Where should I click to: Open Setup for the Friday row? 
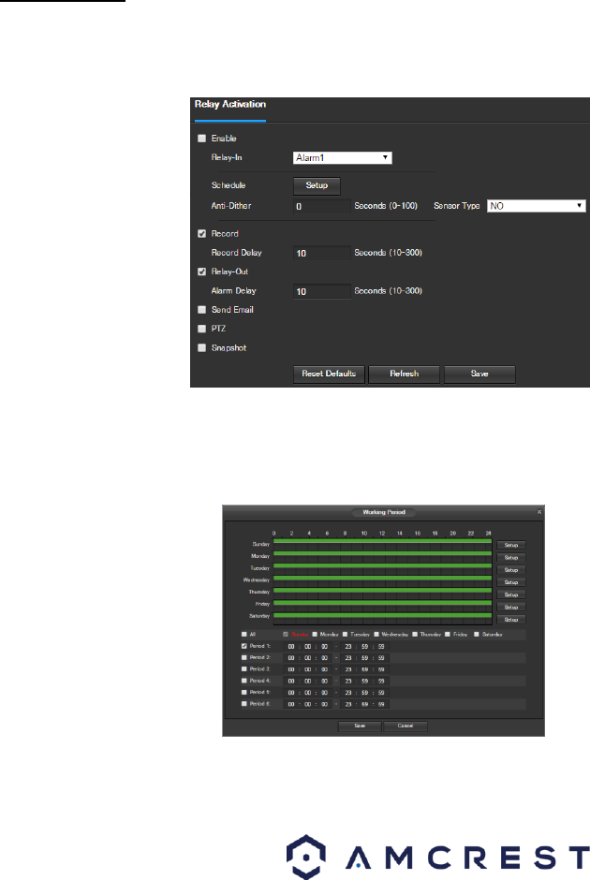(510, 608)
